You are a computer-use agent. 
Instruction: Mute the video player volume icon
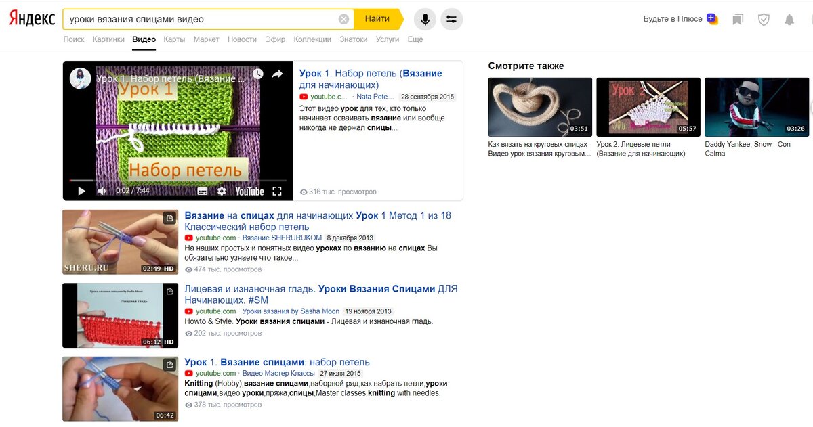(x=102, y=191)
